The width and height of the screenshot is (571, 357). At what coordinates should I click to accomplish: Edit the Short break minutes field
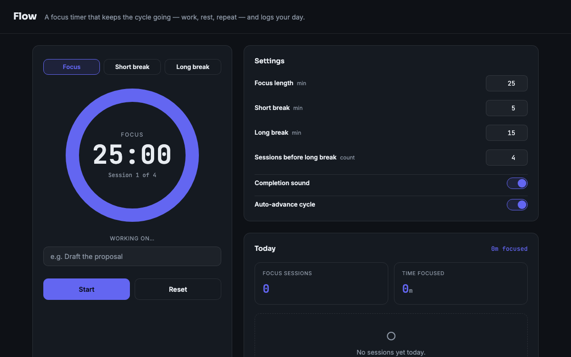pos(506,108)
